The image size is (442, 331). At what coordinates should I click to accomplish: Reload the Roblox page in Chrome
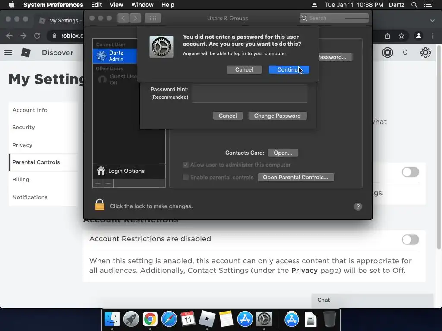tap(37, 36)
